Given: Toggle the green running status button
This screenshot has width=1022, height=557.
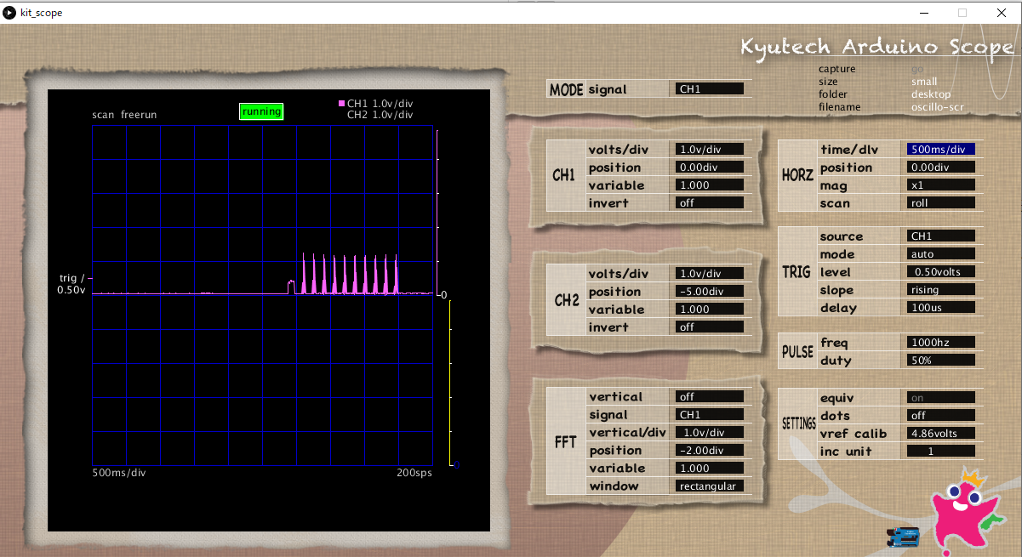Looking at the screenshot, I should tap(261, 111).
